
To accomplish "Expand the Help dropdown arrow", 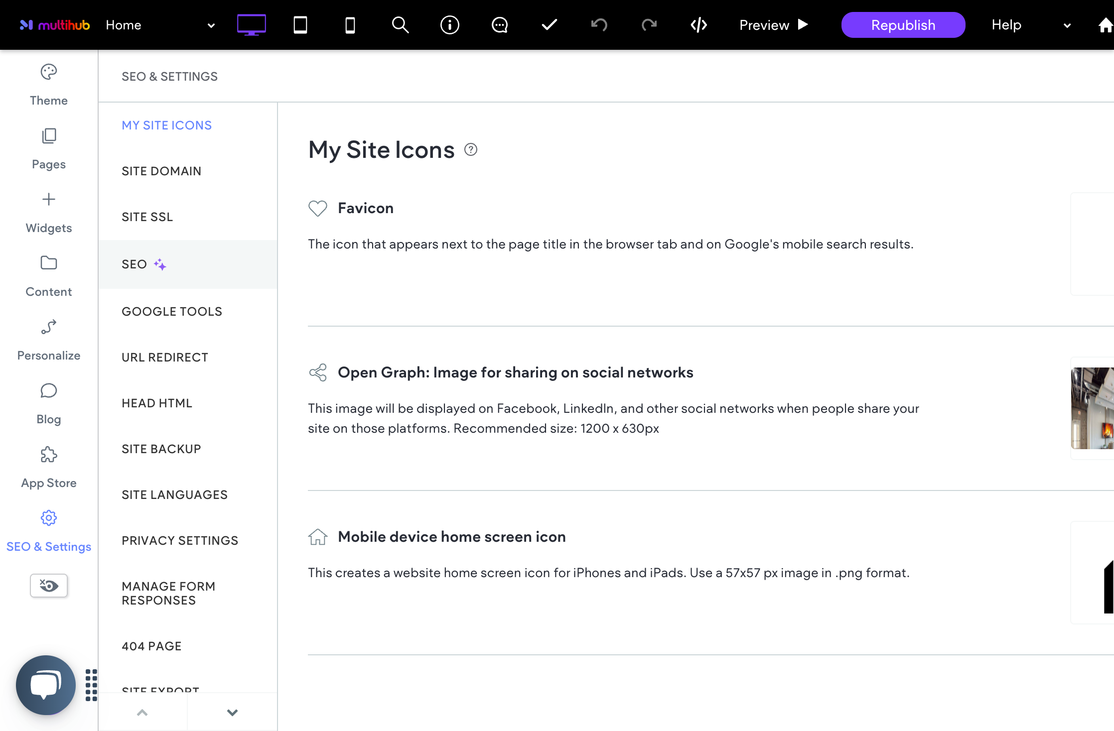I will click(x=1067, y=25).
